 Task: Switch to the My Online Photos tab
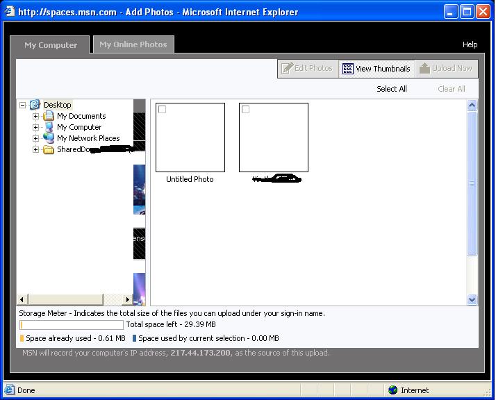pyautogui.click(x=133, y=44)
